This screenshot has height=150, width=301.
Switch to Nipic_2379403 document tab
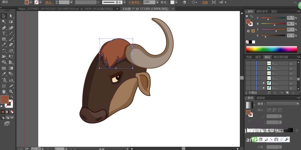66,9
